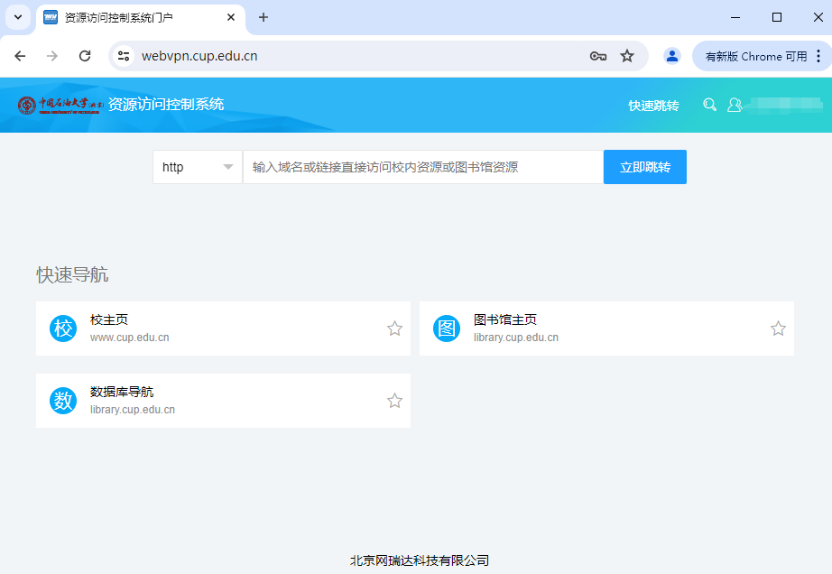Click the Chrome profile avatar icon
Image resolution: width=832 pixels, height=574 pixels.
[x=671, y=56]
